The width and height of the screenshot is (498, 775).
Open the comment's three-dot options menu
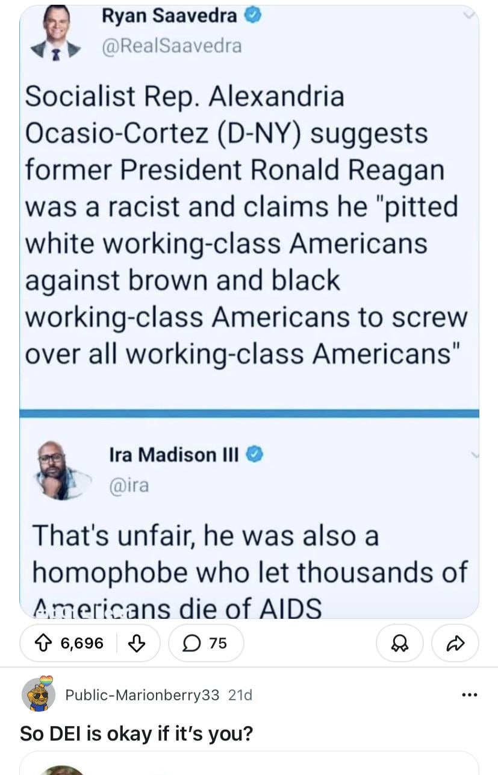468,695
